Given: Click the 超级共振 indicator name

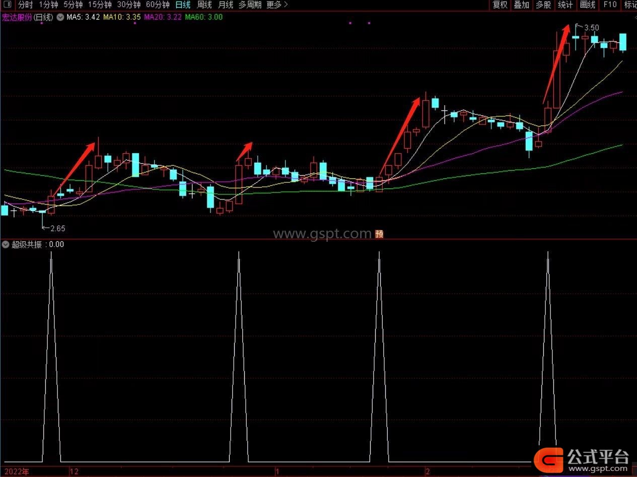Looking at the screenshot, I should coord(27,244).
